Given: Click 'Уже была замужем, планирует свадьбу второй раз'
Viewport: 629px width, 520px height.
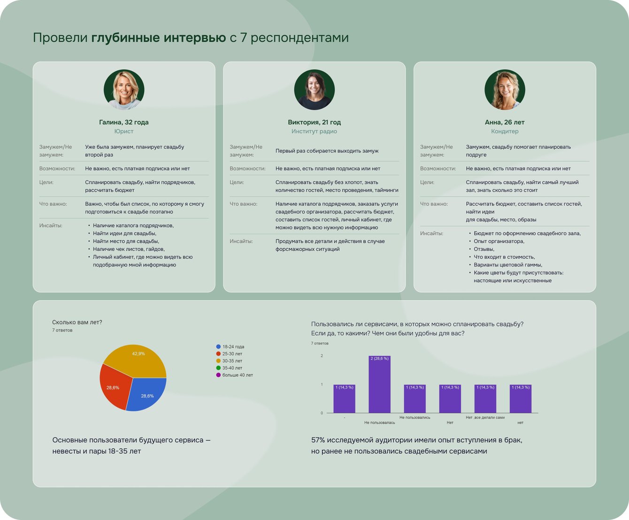Looking at the screenshot, I should pyautogui.click(x=135, y=151).
